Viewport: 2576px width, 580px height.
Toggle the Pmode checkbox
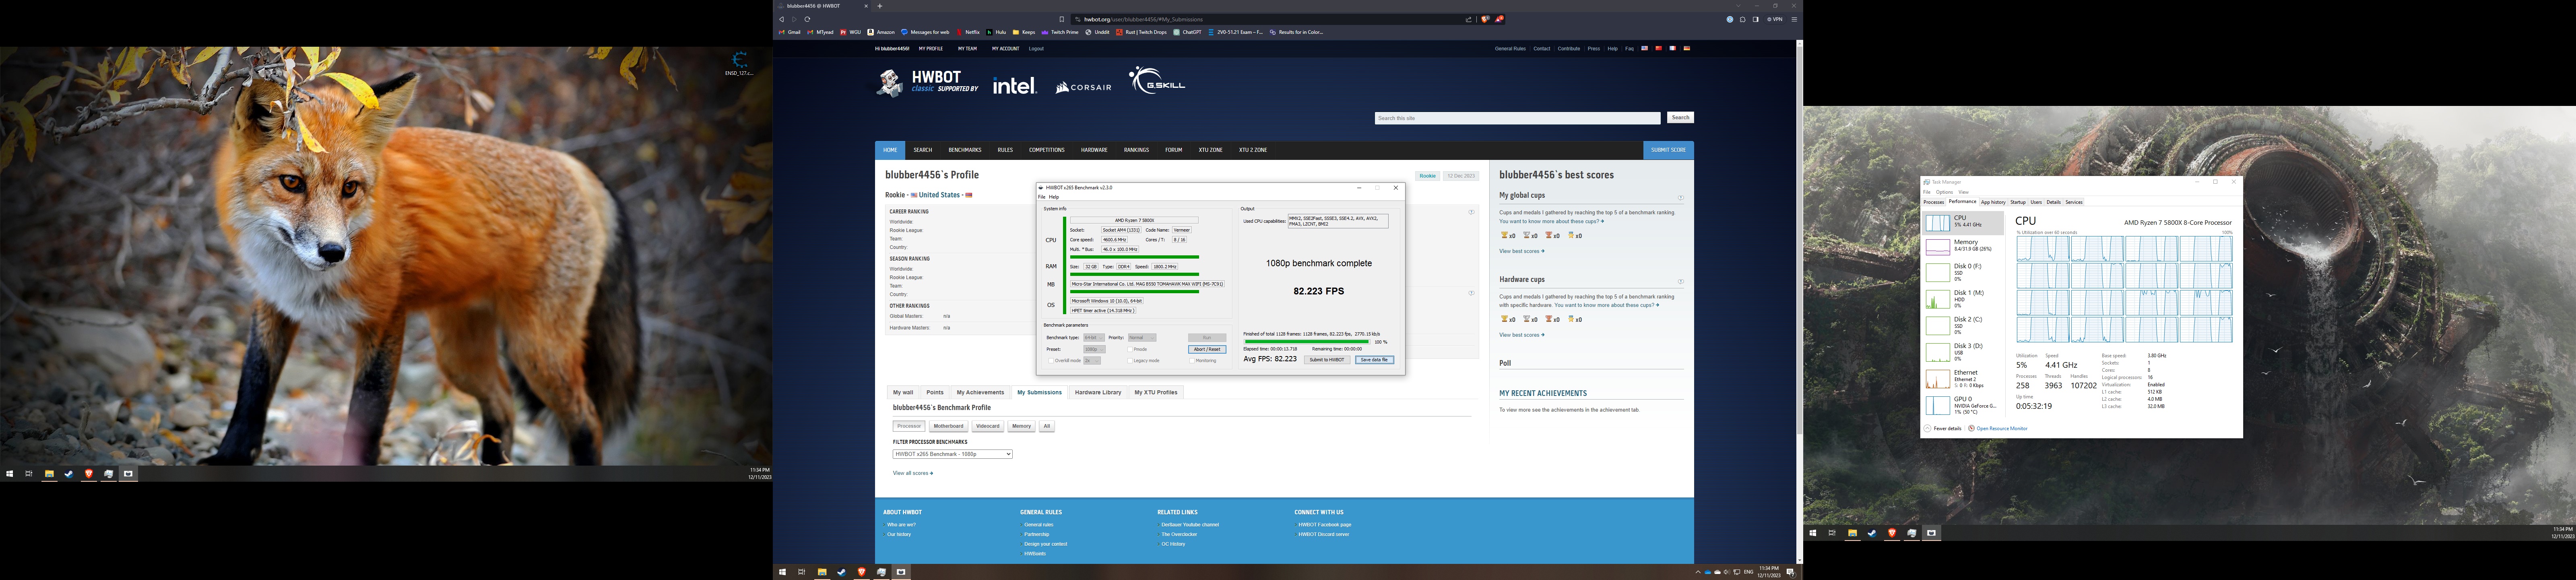(x=1130, y=349)
